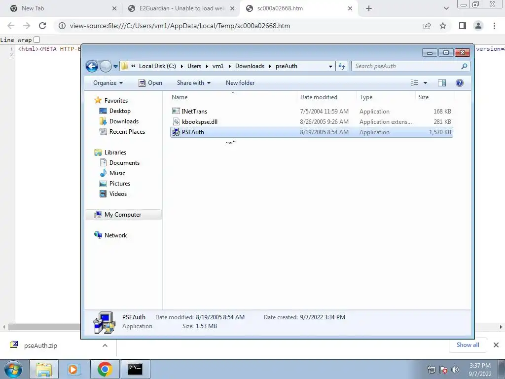
Task: Expand pseAuth.zip download options arrow
Action: 105,345
